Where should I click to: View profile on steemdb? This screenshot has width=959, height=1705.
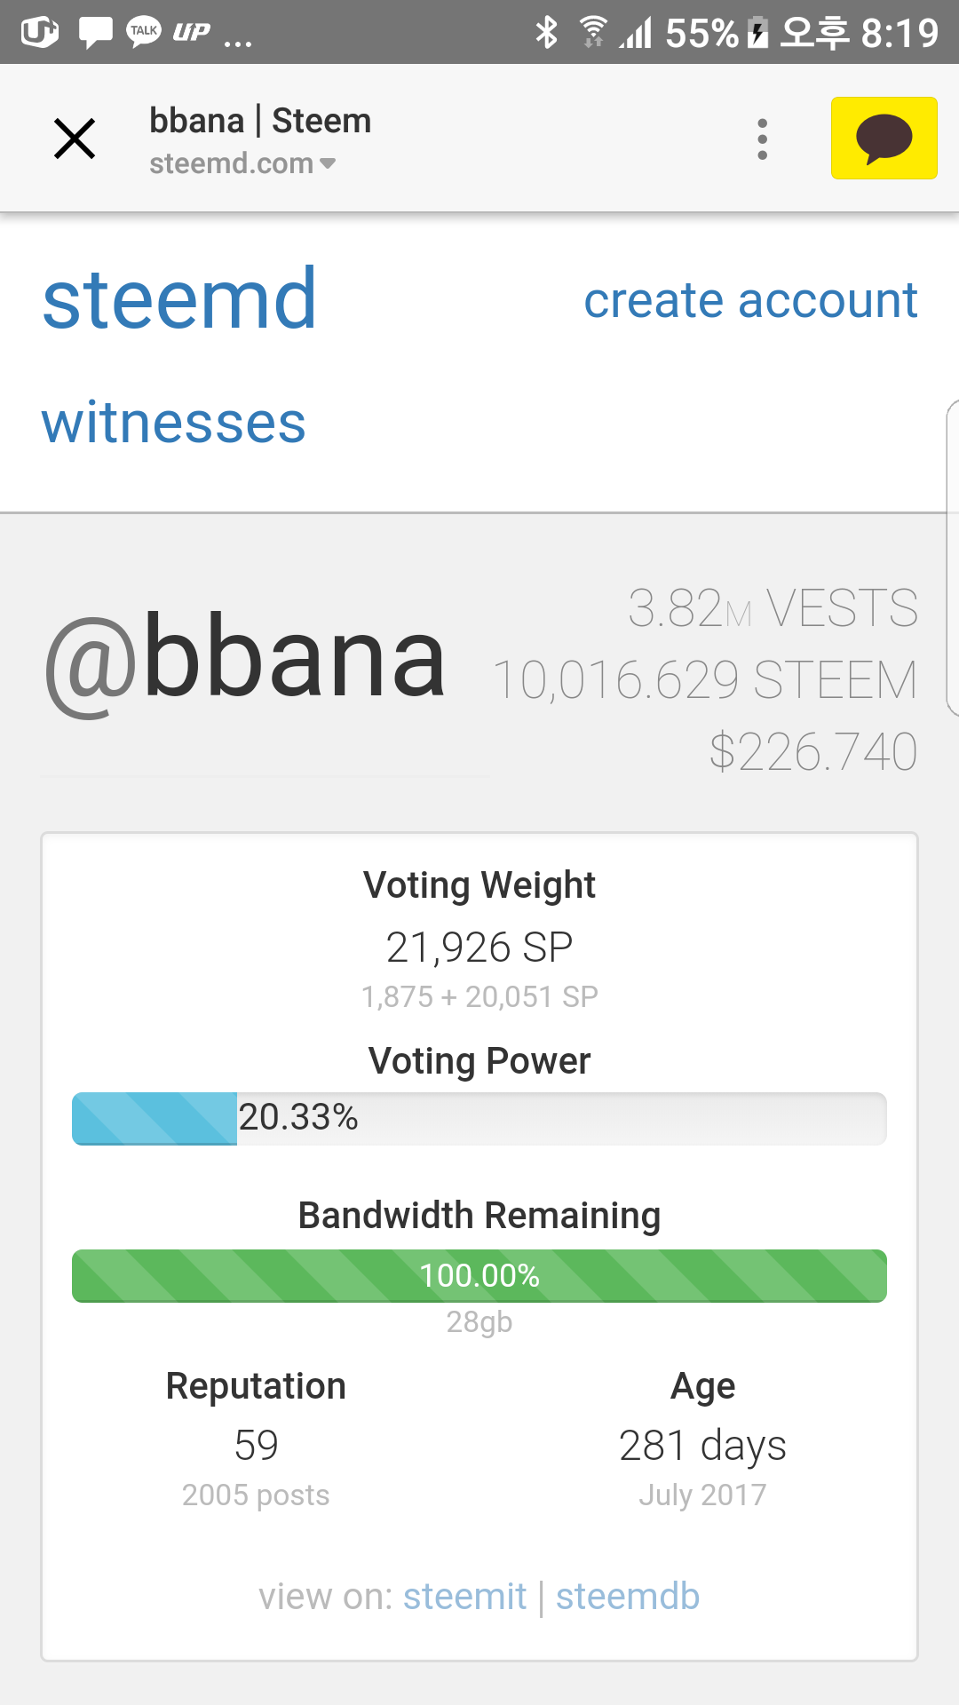click(x=628, y=1597)
